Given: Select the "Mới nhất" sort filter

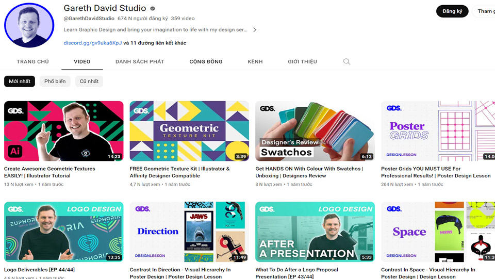Looking at the screenshot, I should 20,81.
